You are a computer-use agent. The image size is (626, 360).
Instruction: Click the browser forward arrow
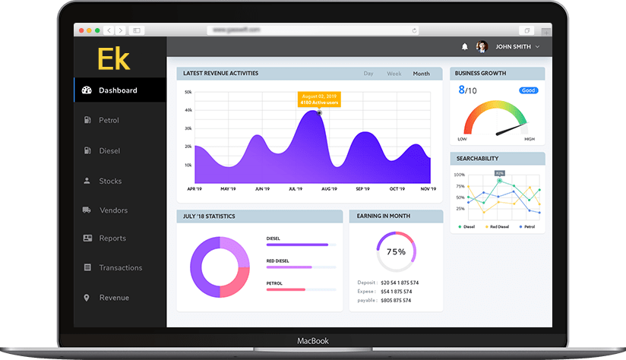pos(120,30)
